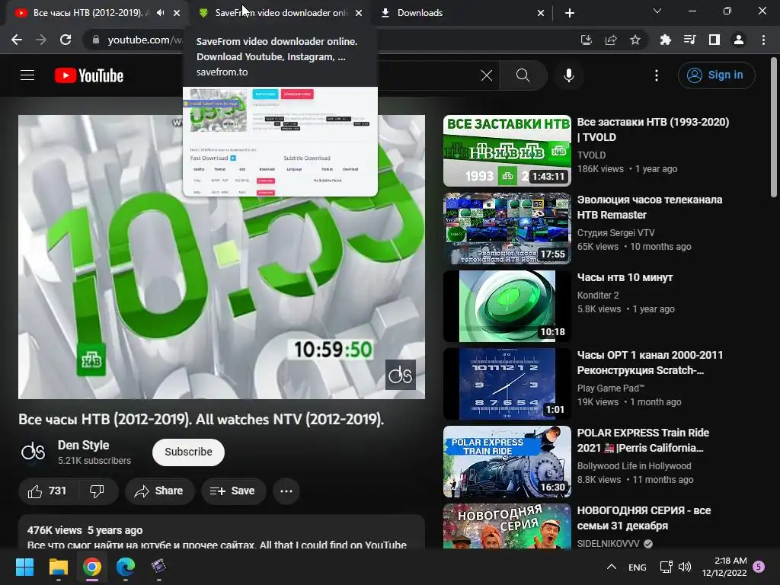The image size is (780, 585).
Task: Open the Den Style channel name link
Action: (83, 445)
